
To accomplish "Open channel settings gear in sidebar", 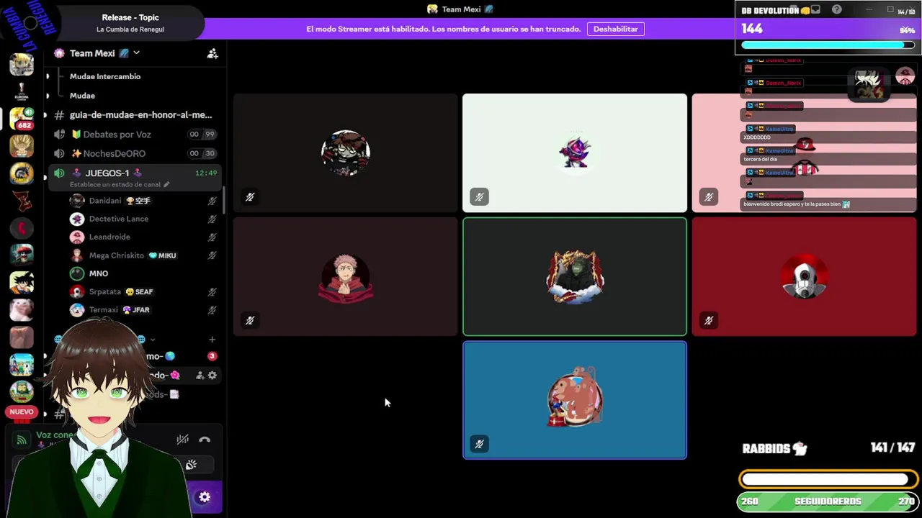I will pos(212,375).
